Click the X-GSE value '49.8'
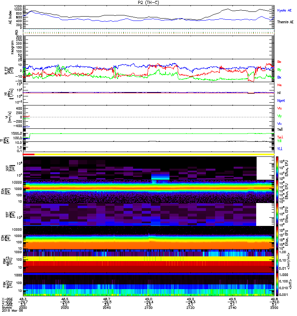The height and width of the screenshot is (316, 297). pyautogui.click(x=274, y=299)
